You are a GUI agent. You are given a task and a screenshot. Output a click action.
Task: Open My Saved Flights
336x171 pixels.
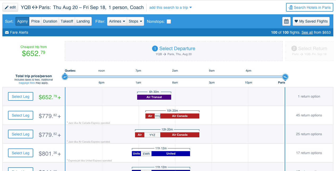pos(311,21)
